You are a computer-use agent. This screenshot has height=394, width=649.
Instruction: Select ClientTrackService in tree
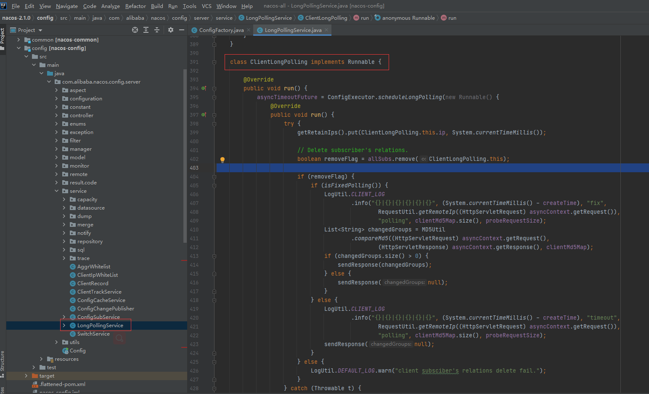point(99,292)
